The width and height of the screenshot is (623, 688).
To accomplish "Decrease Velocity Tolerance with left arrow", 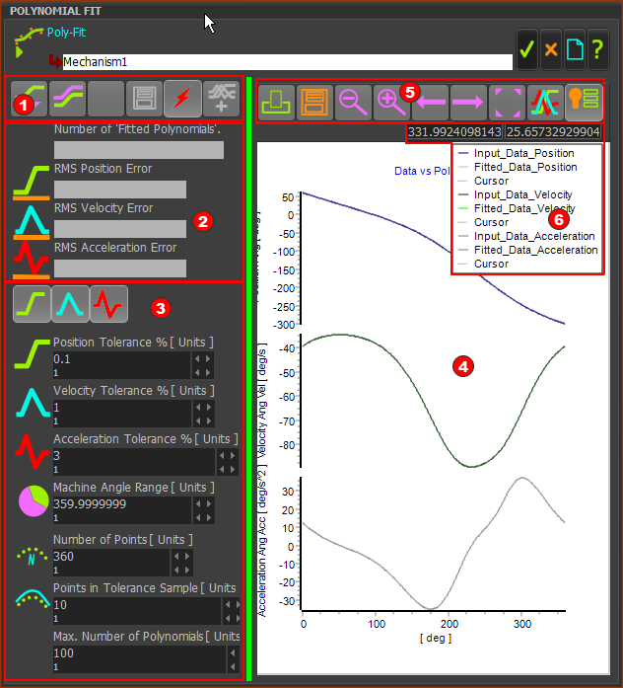I will point(197,408).
